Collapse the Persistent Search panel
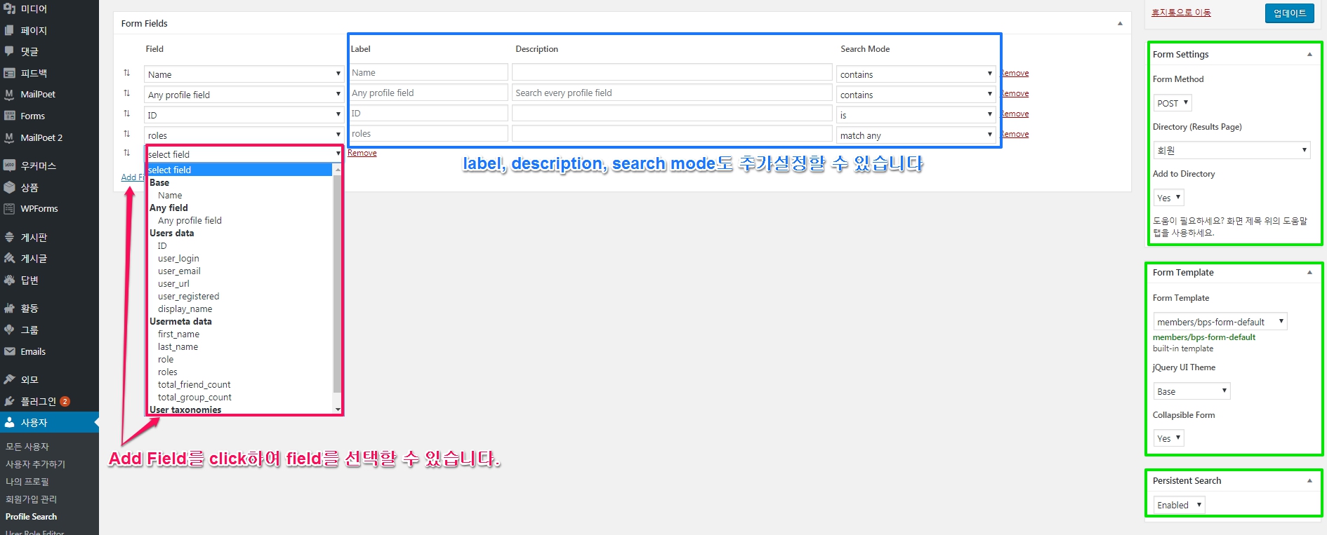Viewport: 1327px width, 535px height. (x=1309, y=480)
